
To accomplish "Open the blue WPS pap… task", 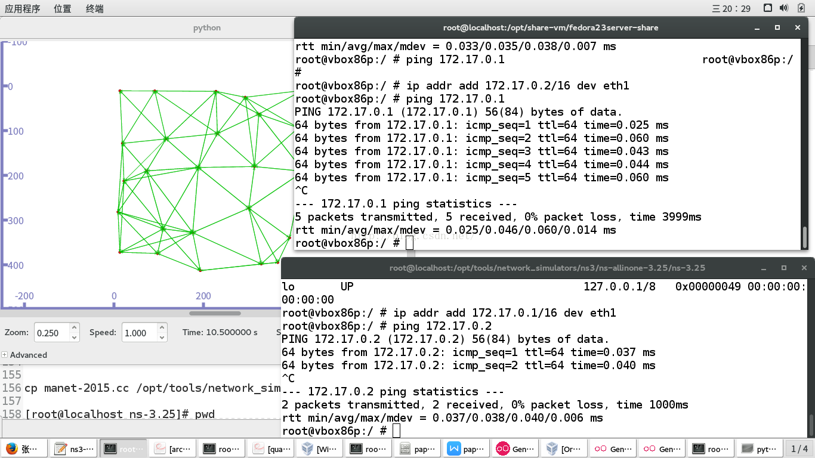I will click(467, 449).
